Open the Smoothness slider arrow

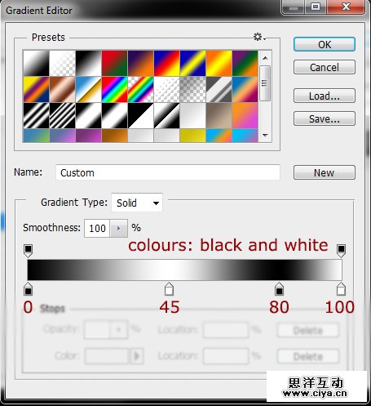[118, 228]
